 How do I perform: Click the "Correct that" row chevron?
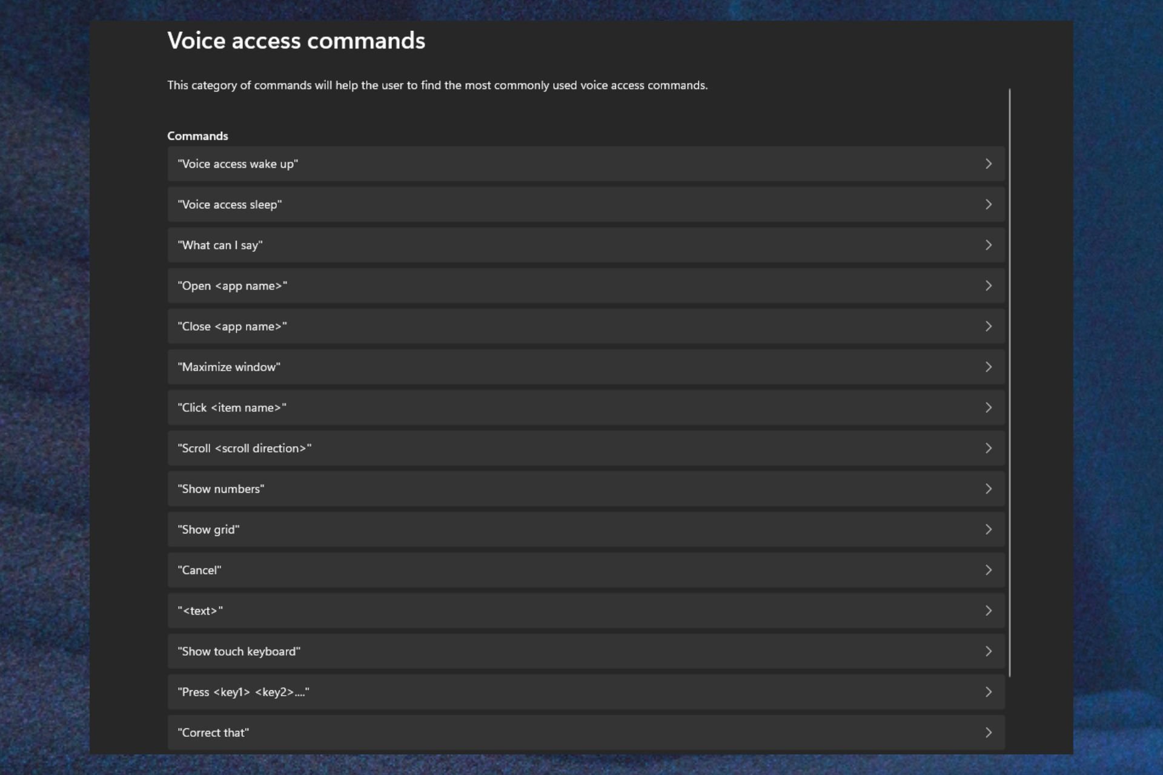click(988, 733)
